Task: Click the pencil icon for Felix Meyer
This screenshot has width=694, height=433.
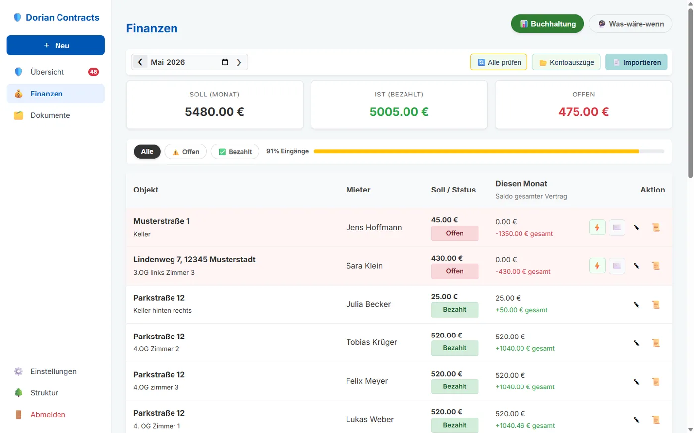Action: 636,382
